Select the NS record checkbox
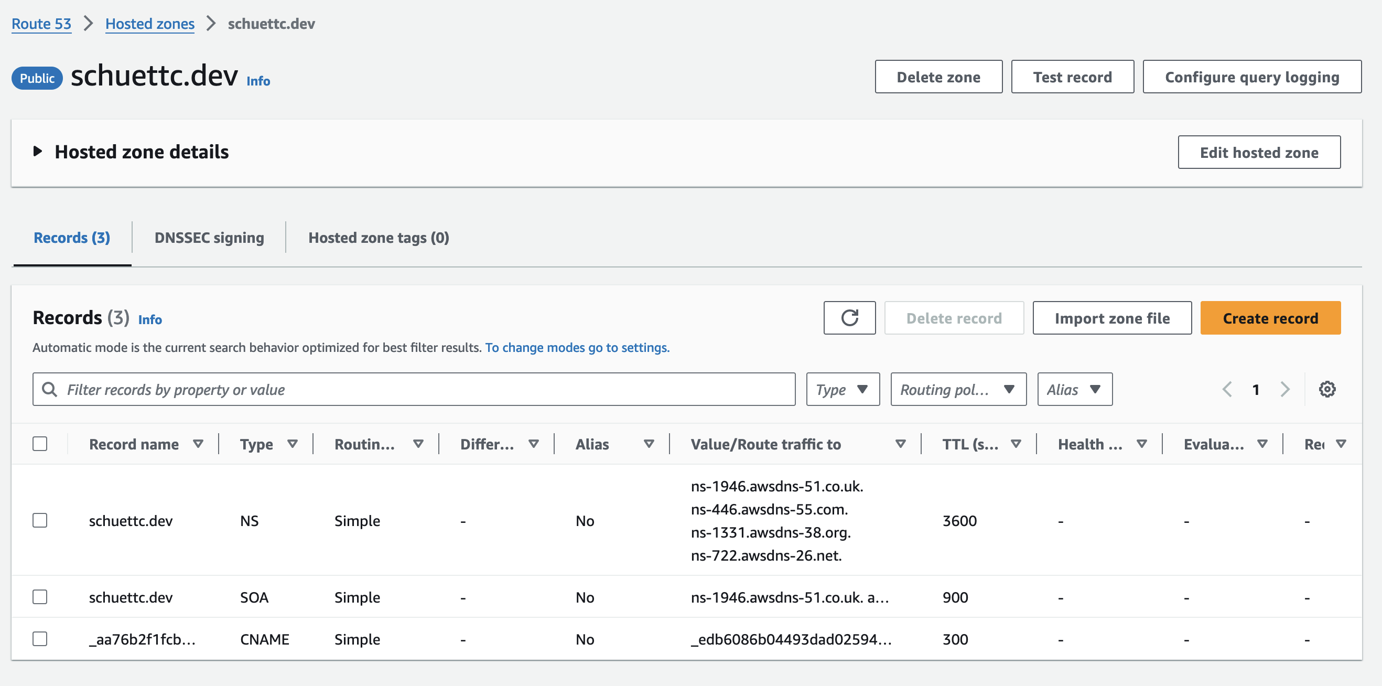This screenshot has height=686, width=1382. (x=40, y=520)
